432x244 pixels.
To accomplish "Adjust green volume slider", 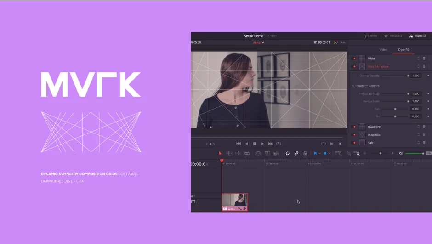I will coord(415,153).
